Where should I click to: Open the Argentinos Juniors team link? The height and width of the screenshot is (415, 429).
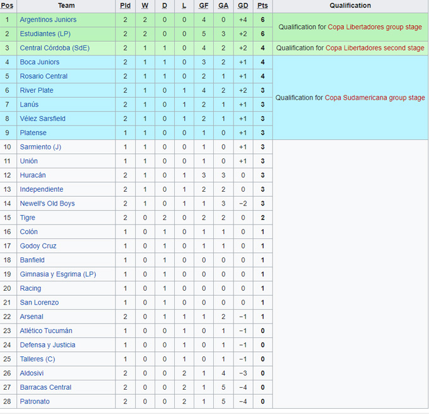[48, 20]
